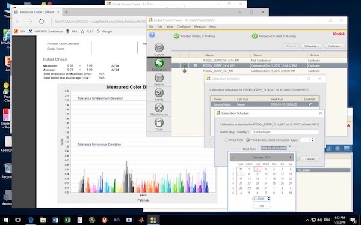This screenshot has width=361, height=225.
Task: Expand the Next Run date dropdown
Action: tap(290, 147)
